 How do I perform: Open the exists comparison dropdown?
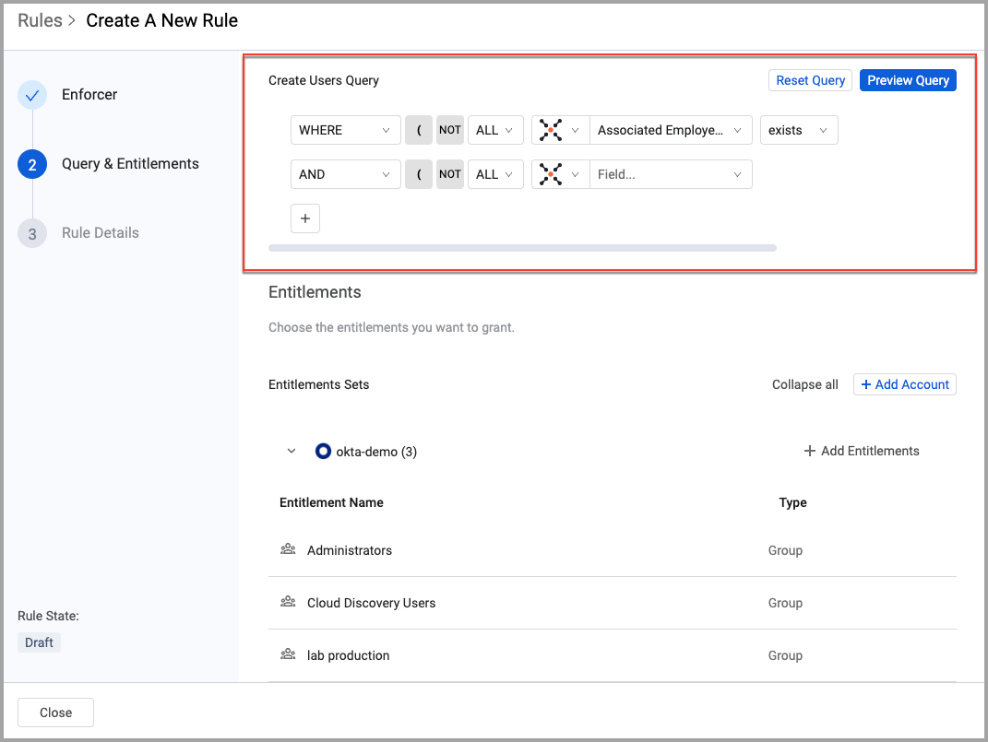coord(799,130)
